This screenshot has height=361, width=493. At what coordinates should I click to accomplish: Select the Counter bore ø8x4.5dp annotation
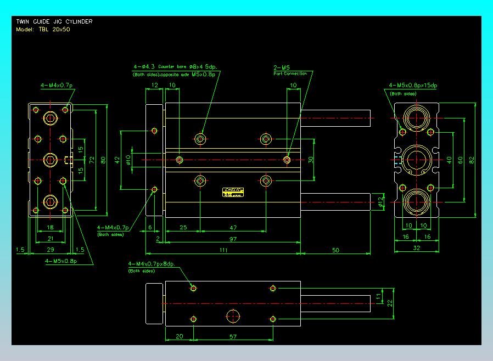[188, 66]
